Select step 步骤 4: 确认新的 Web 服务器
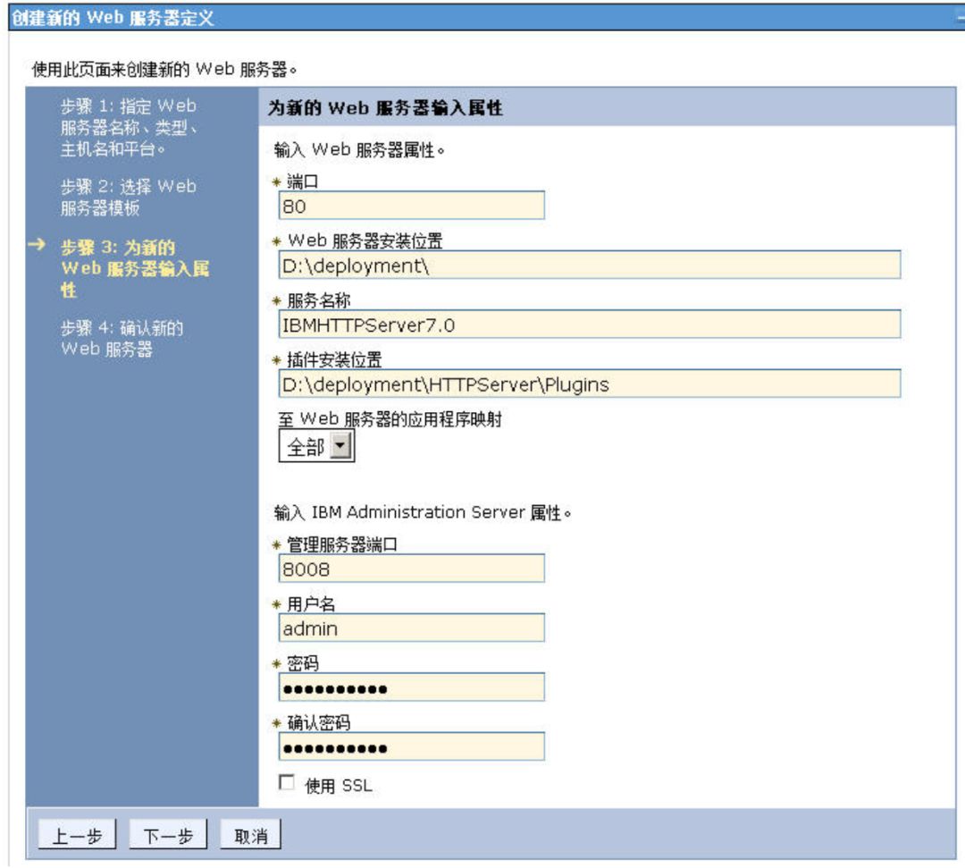The height and width of the screenshot is (868, 965). 122,339
